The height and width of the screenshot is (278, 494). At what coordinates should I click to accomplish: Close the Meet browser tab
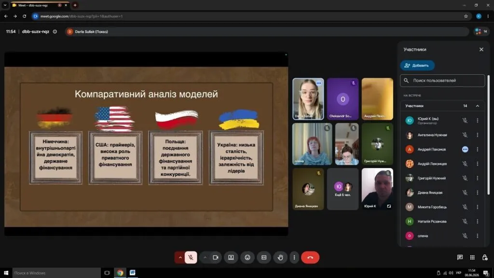click(x=66, y=5)
